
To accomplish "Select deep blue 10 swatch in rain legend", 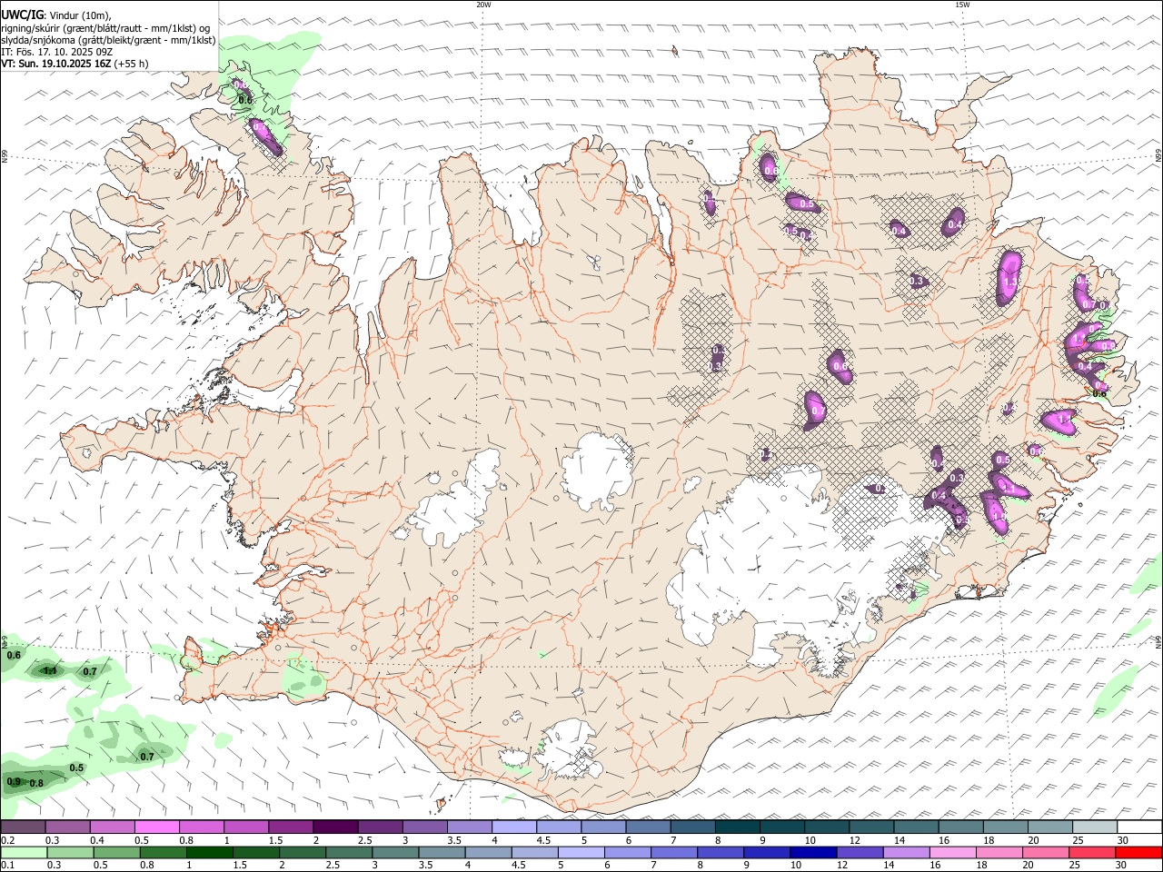I will [815, 853].
